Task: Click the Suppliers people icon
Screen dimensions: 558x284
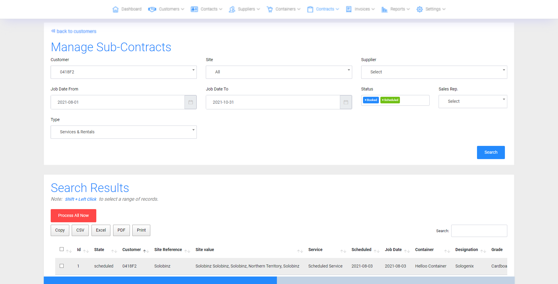Action: (232, 9)
